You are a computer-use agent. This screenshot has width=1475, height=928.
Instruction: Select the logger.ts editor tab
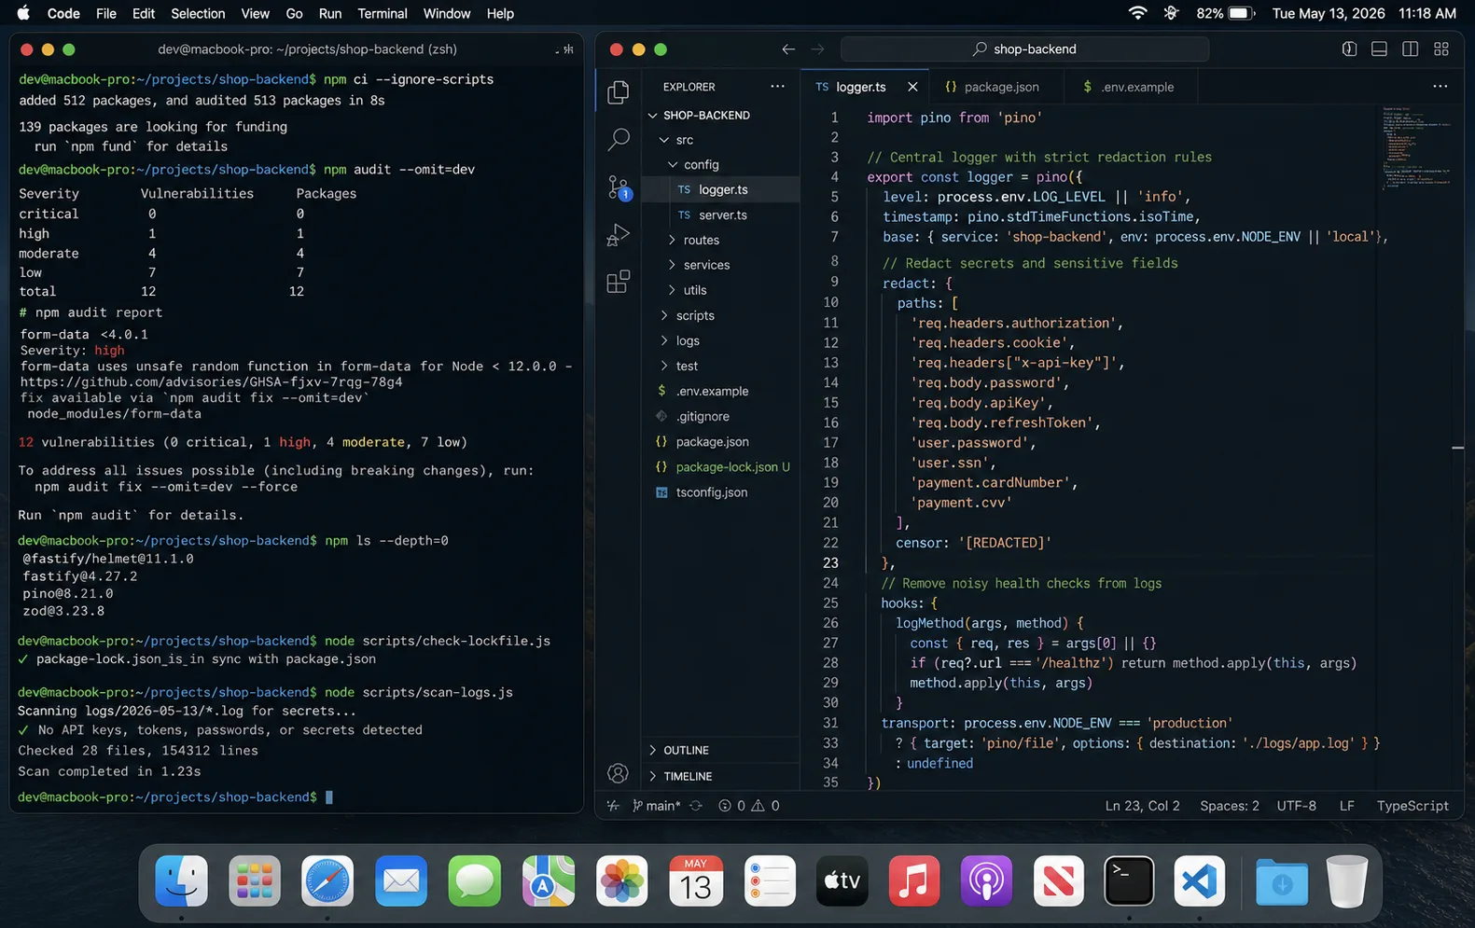click(x=851, y=87)
